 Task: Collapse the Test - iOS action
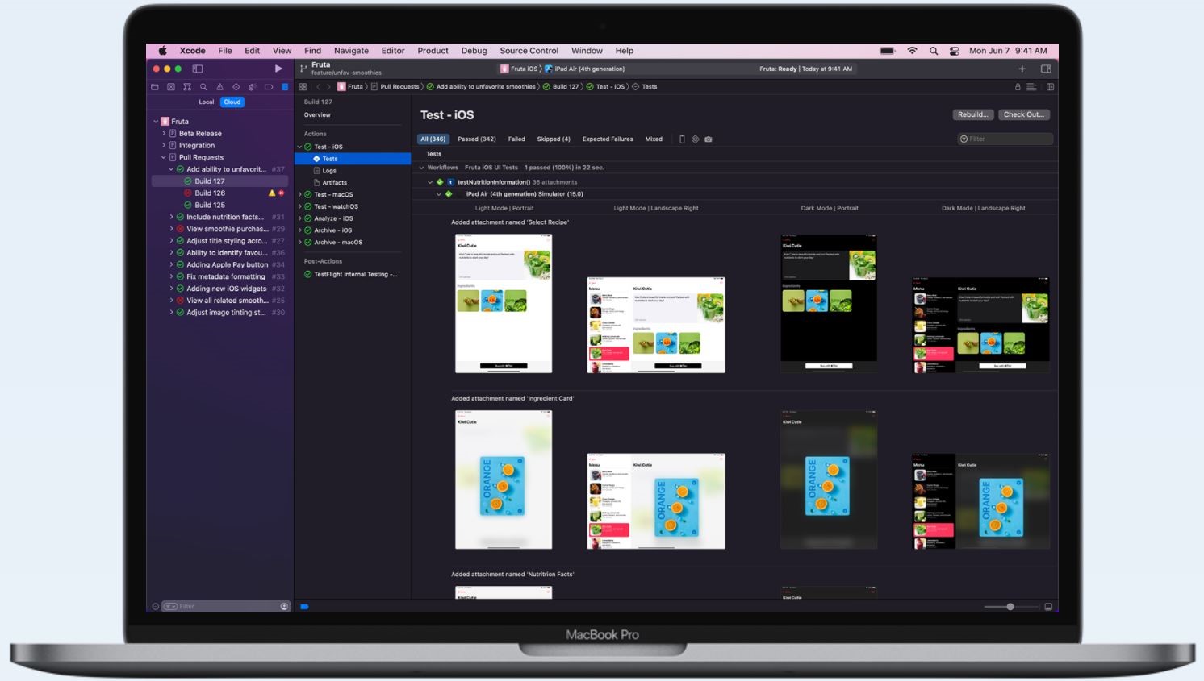pos(300,147)
